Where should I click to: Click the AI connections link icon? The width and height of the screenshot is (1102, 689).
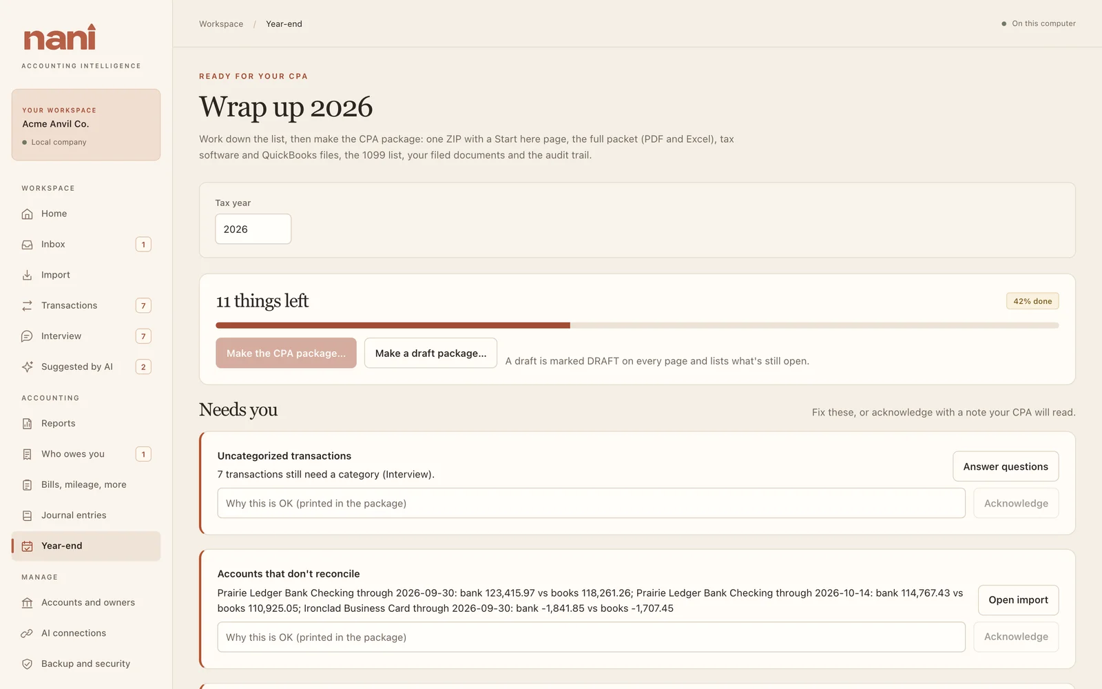[x=27, y=633]
